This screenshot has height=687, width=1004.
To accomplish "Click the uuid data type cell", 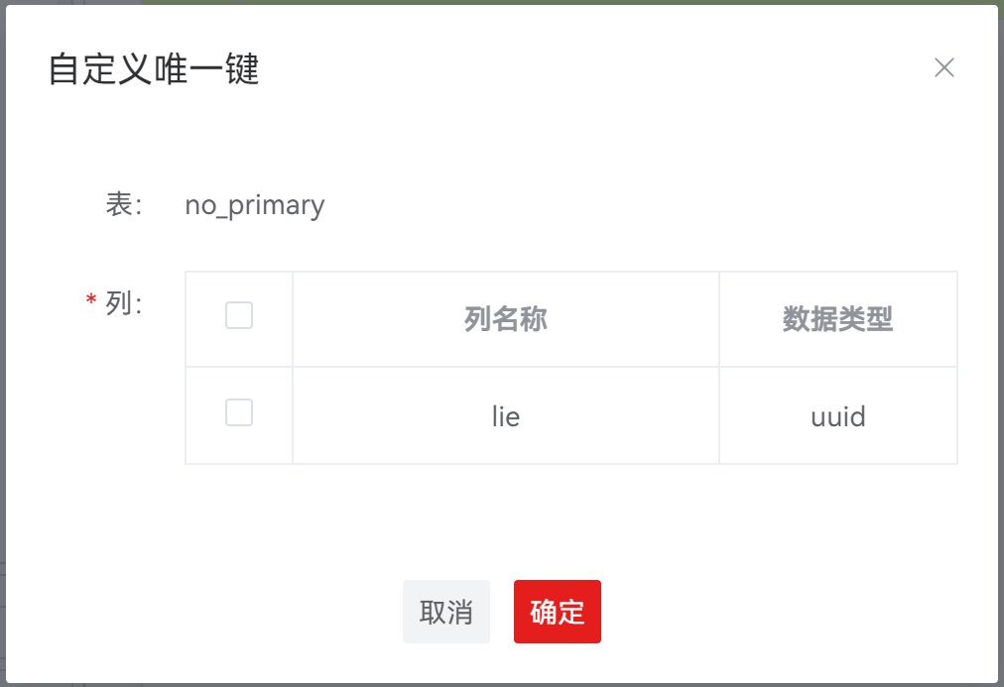I will [x=837, y=416].
